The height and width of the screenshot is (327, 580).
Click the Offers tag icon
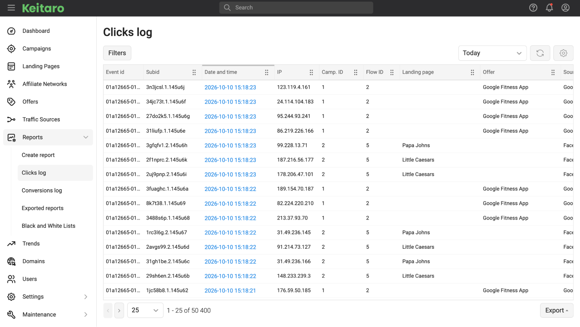pos(11,102)
